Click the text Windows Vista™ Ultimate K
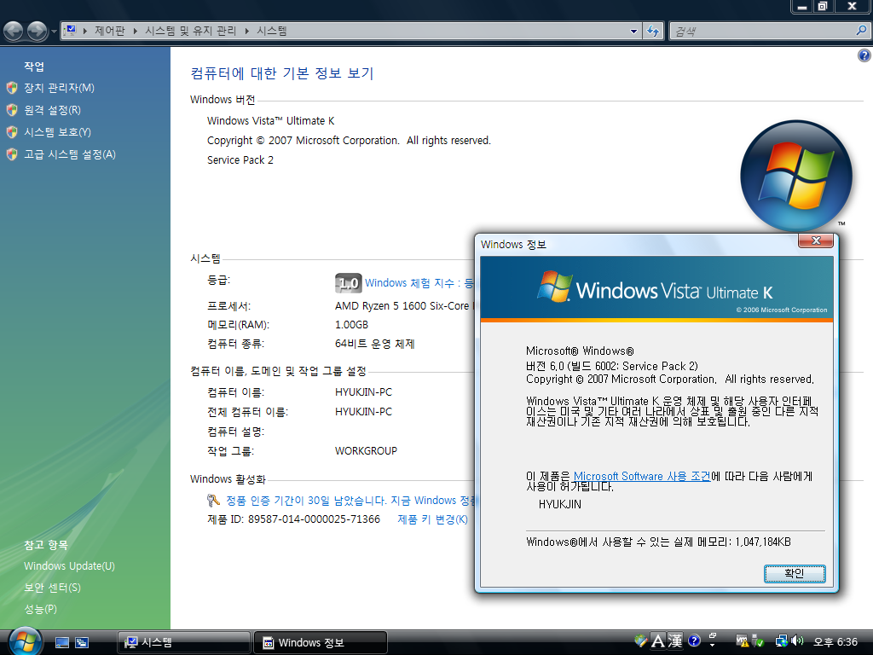The width and height of the screenshot is (873, 655). pyautogui.click(x=270, y=120)
